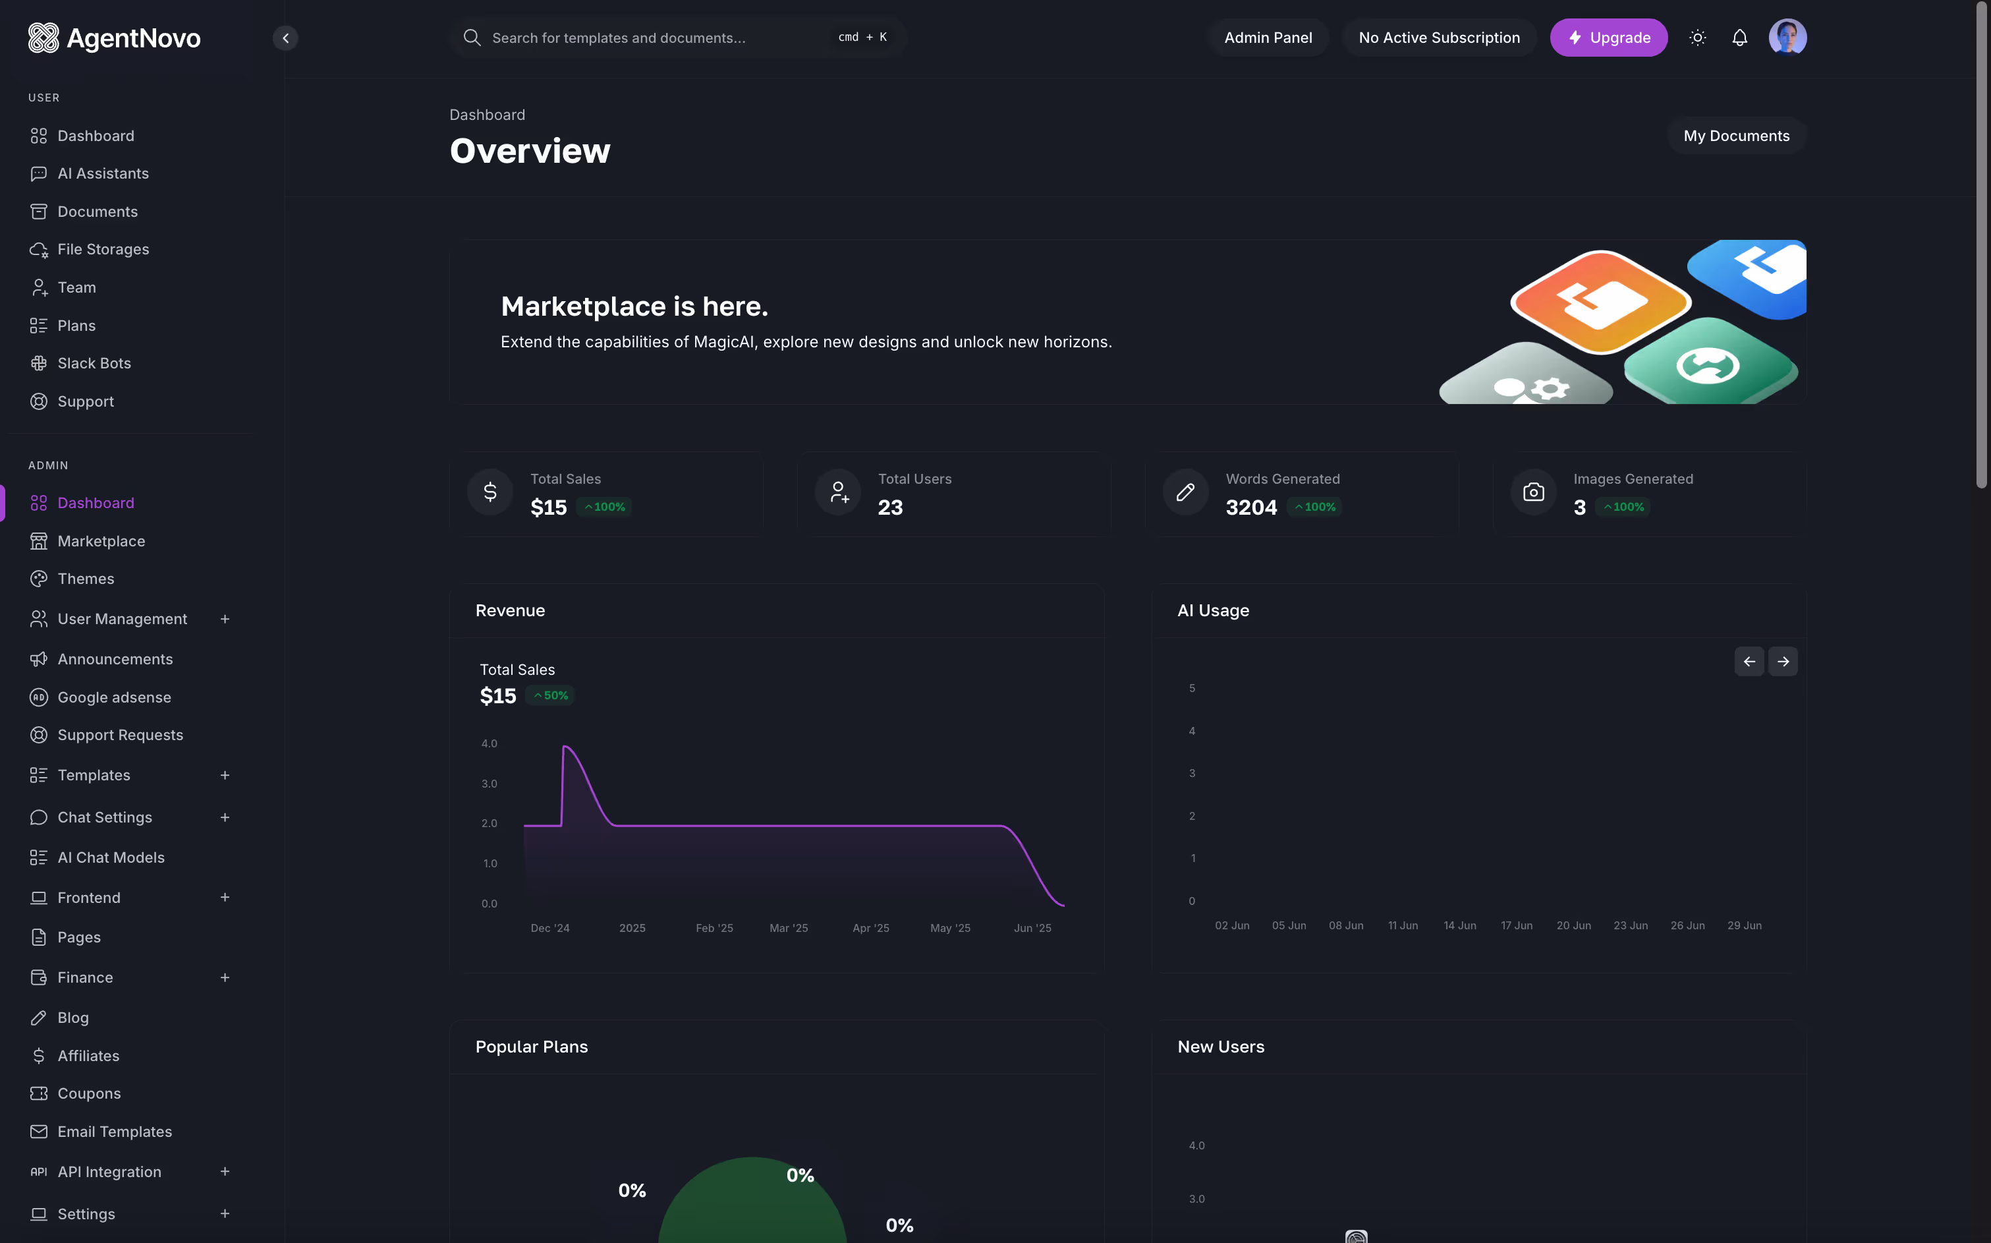Click the New Users heading

pos(1221,1047)
